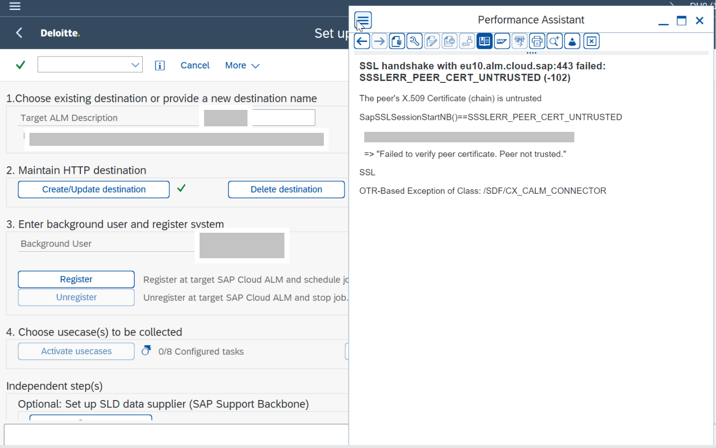Image resolution: width=716 pixels, height=448 pixels.
Task: Open technical information wrench icon
Action: (415, 41)
